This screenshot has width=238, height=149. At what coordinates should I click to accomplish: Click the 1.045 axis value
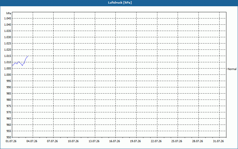coord(8,18)
